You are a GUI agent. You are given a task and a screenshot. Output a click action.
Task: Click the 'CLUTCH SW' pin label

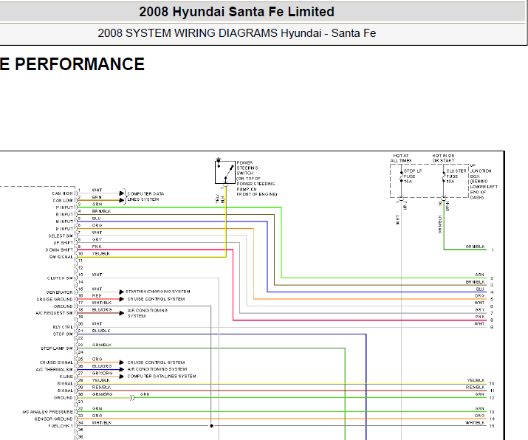click(x=60, y=278)
